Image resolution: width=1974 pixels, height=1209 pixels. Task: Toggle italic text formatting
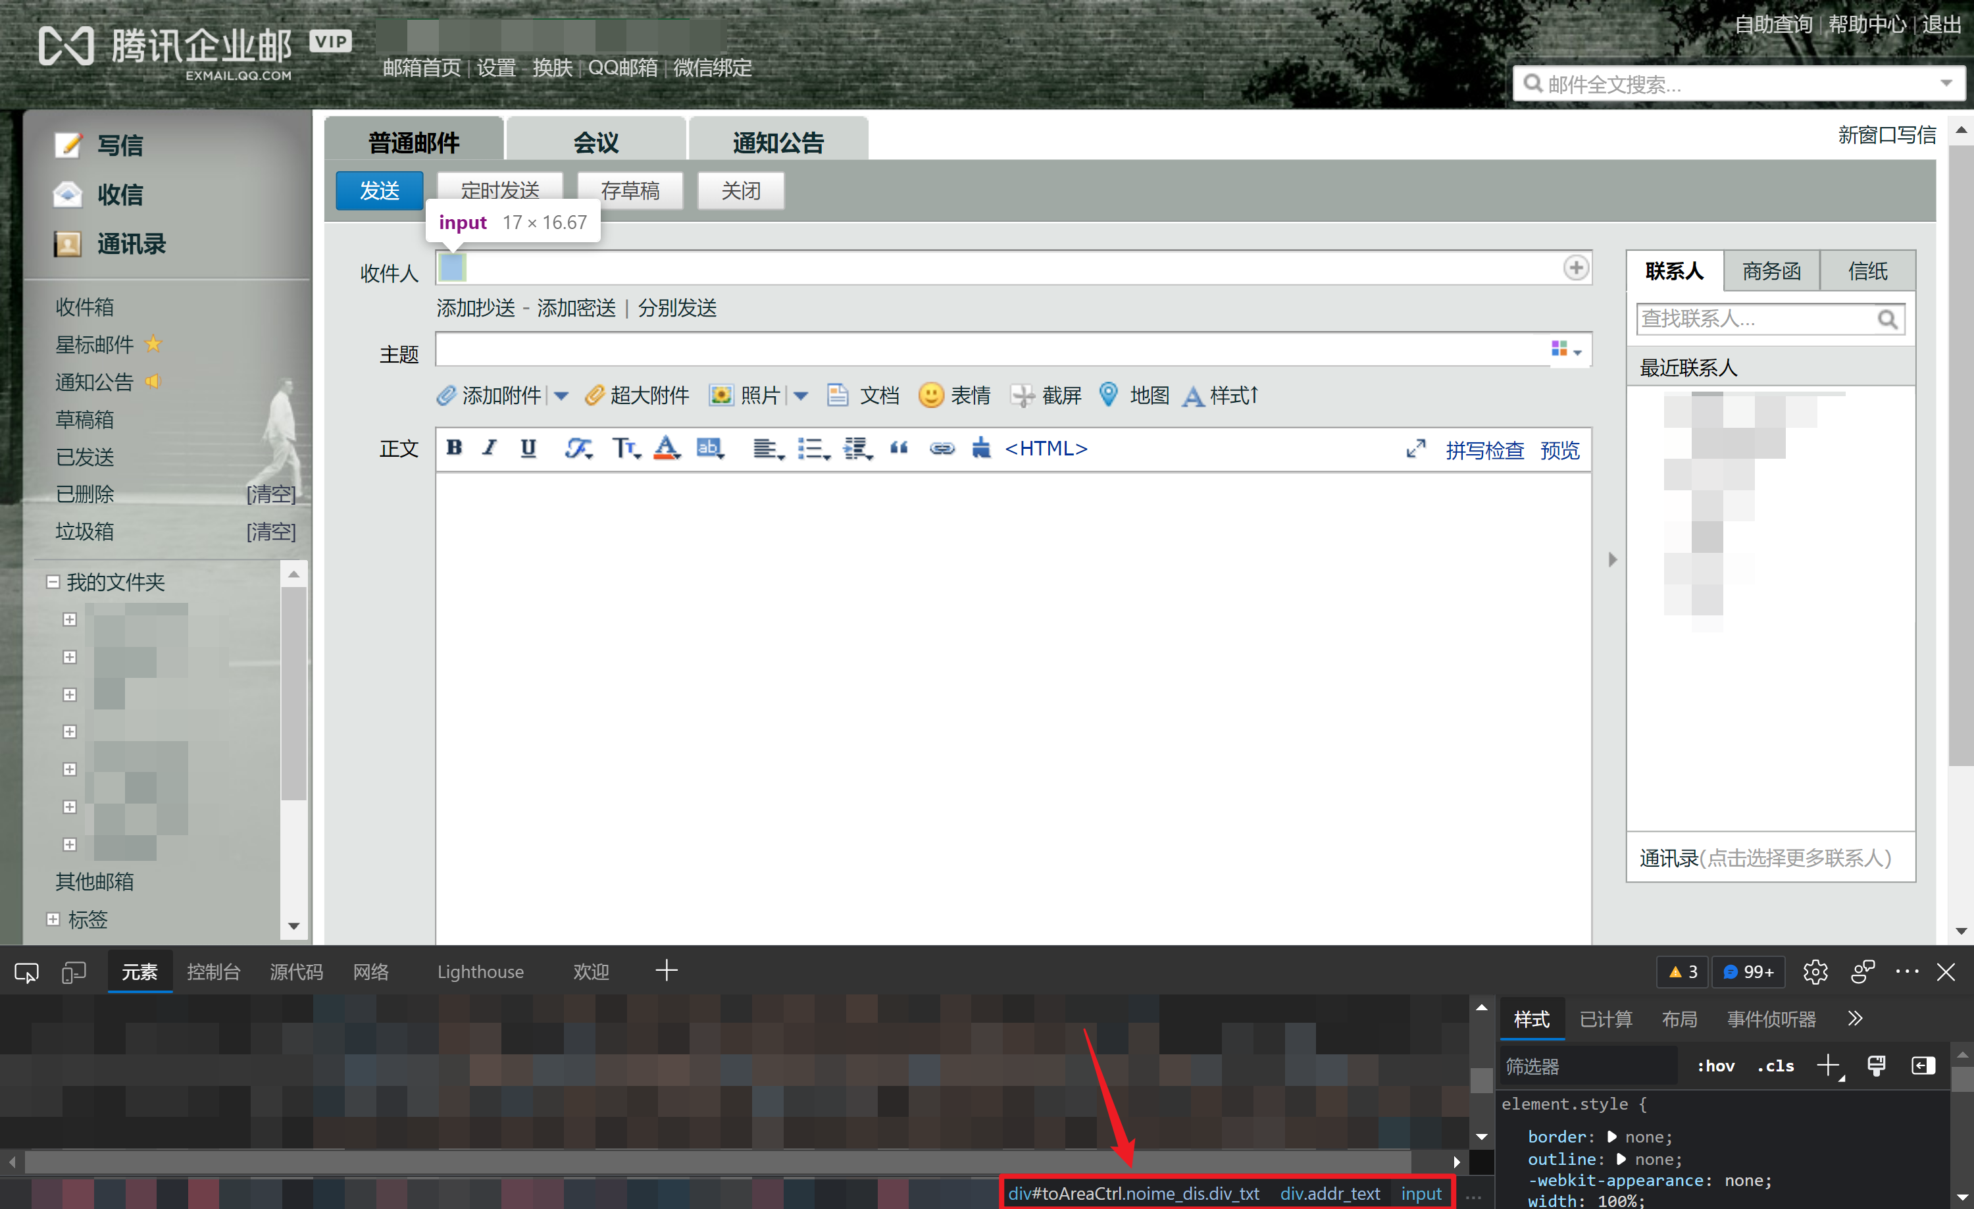[490, 448]
